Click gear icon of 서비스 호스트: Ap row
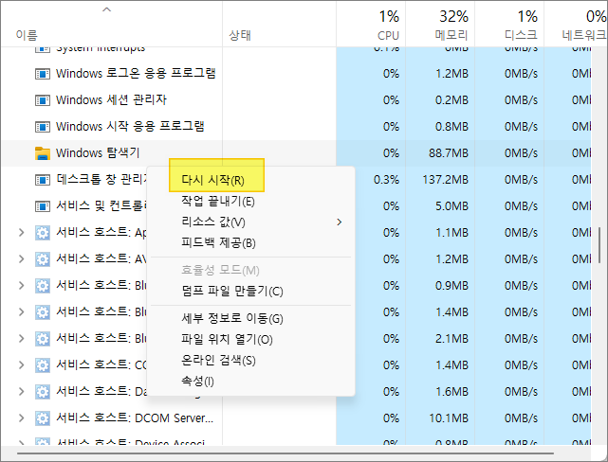The image size is (608, 462). pyautogui.click(x=43, y=233)
